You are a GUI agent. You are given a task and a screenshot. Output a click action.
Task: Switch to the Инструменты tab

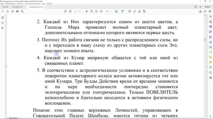pyautogui.click(x=17, y=7)
